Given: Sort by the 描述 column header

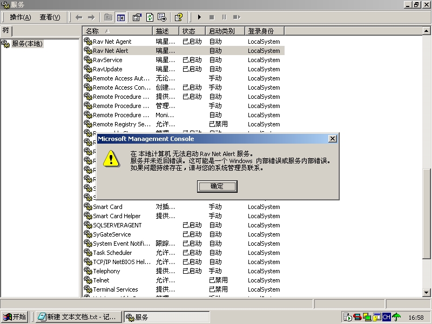Looking at the screenshot, I should click(x=166, y=31).
